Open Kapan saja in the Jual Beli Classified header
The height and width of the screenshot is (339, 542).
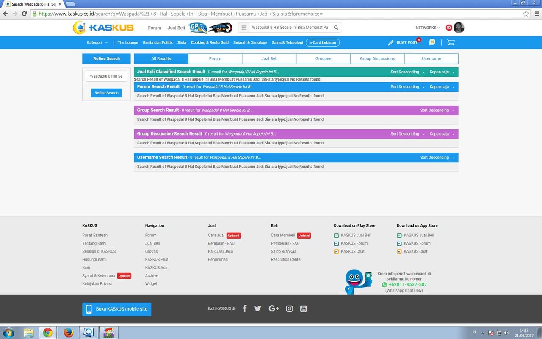442,72
